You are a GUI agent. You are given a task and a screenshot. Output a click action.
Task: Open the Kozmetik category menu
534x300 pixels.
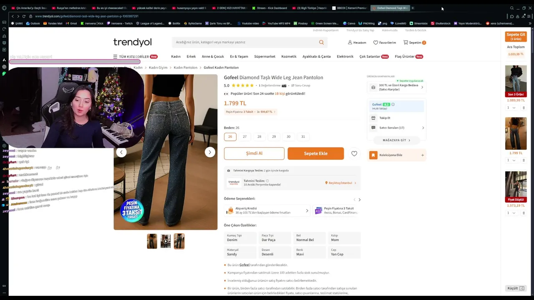pos(289,57)
